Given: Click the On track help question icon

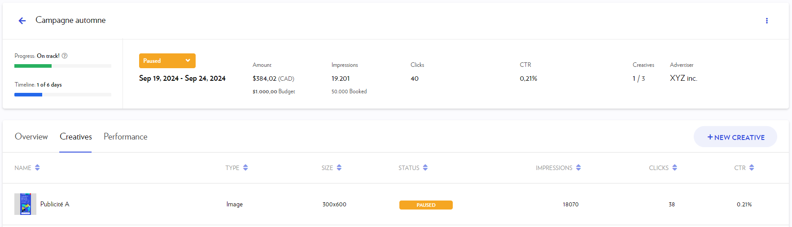Looking at the screenshot, I should pyautogui.click(x=65, y=56).
